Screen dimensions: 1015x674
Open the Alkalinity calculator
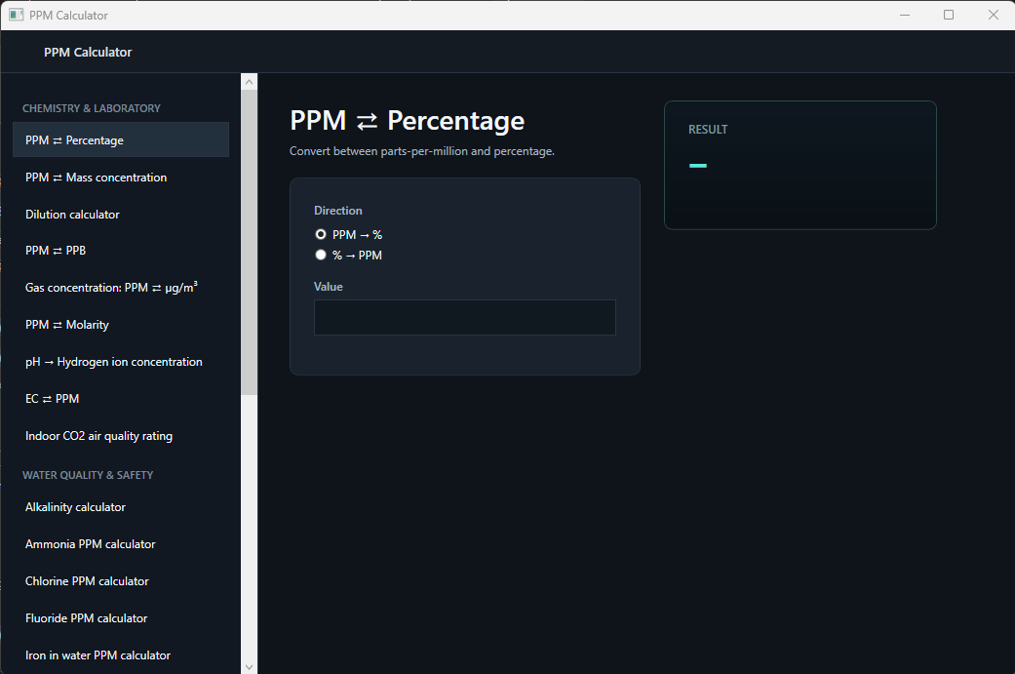click(x=120, y=507)
